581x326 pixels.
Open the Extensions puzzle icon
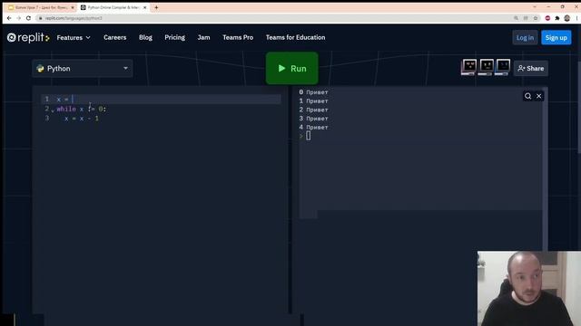[x=557, y=18]
